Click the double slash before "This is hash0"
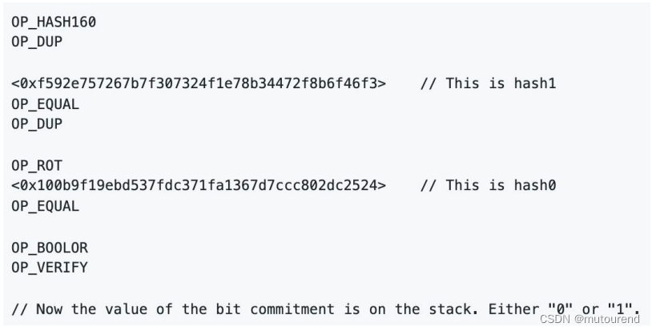This screenshot has height=331, width=652. pos(429,186)
